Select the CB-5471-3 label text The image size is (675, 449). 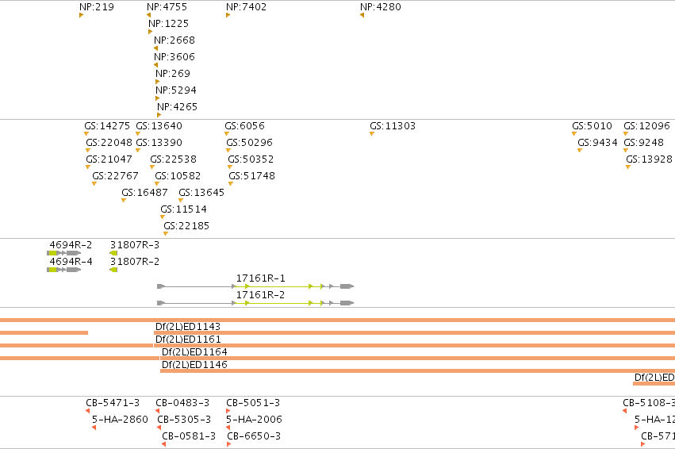(x=113, y=403)
